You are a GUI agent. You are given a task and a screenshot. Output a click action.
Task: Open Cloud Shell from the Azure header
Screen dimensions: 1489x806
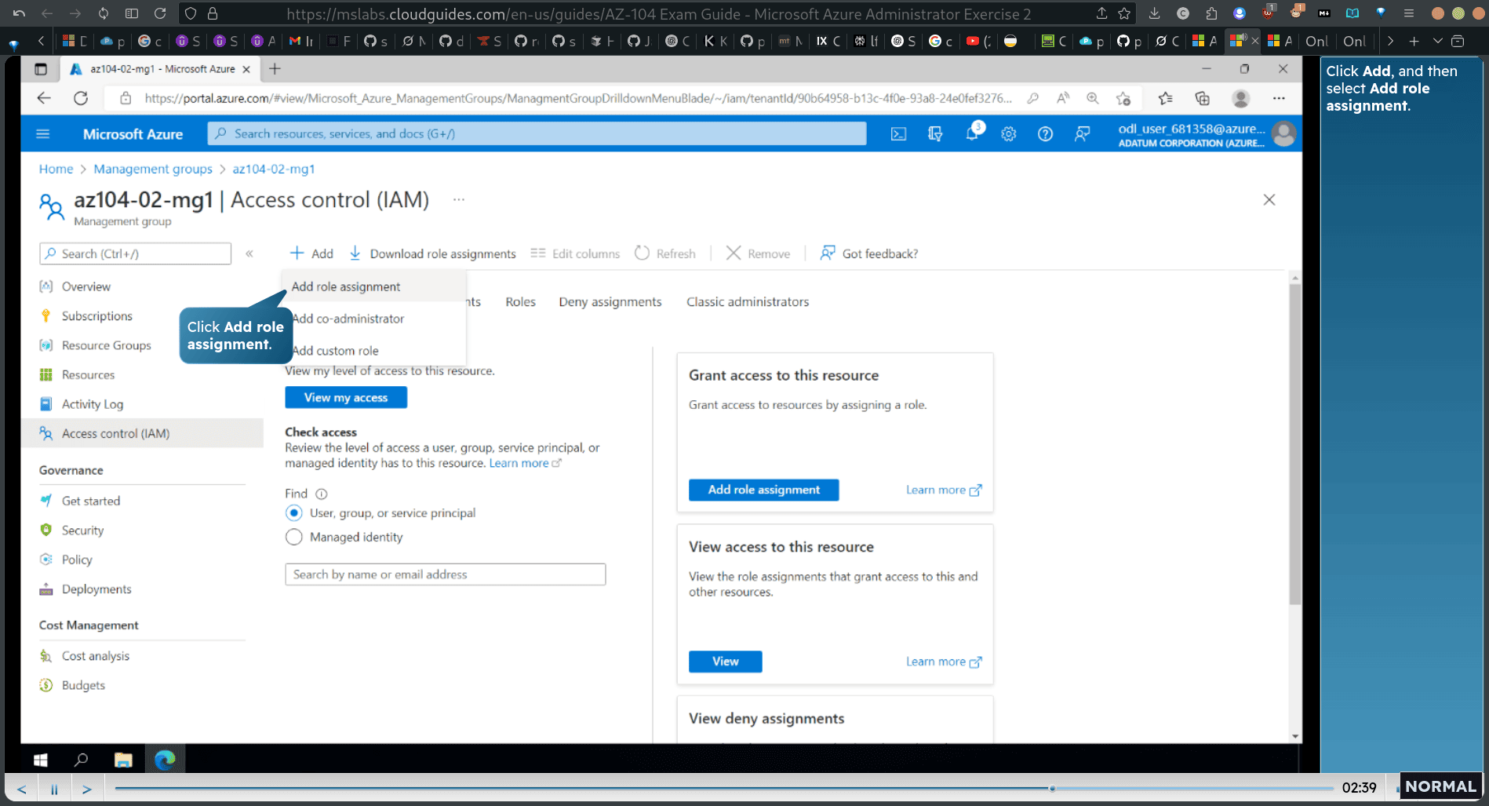click(x=898, y=134)
